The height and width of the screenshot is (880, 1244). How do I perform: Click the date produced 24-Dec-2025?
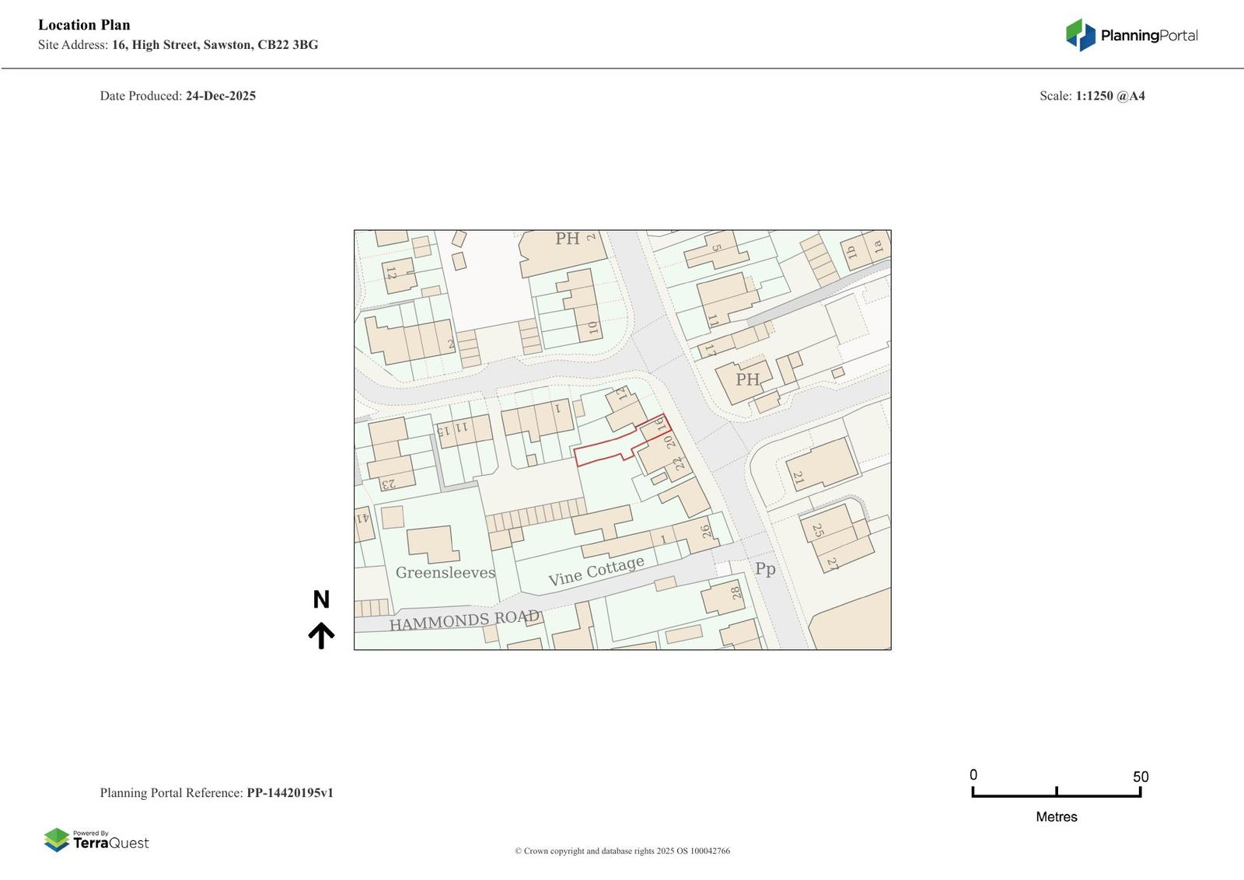click(220, 96)
